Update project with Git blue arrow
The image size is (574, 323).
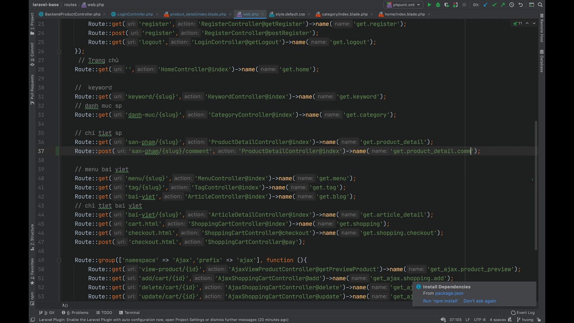[485, 5]
